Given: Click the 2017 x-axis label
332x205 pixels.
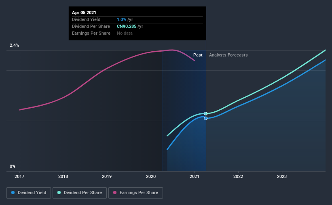Looking at the screenshot, I should [x=19, y=176].
